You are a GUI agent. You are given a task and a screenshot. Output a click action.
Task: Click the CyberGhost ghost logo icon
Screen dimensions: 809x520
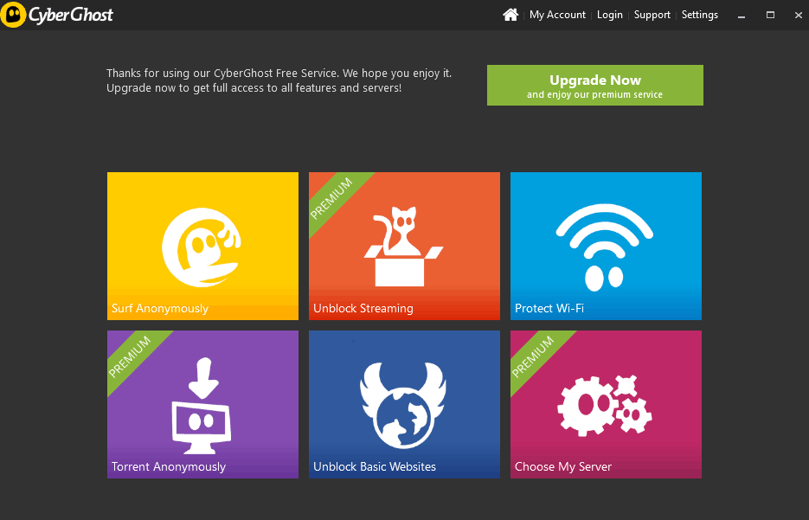click(x=13, y=15)
